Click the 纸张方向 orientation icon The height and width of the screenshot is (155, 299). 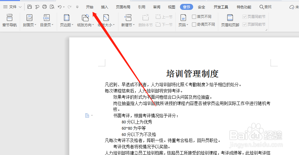click(x=85, y=18)
